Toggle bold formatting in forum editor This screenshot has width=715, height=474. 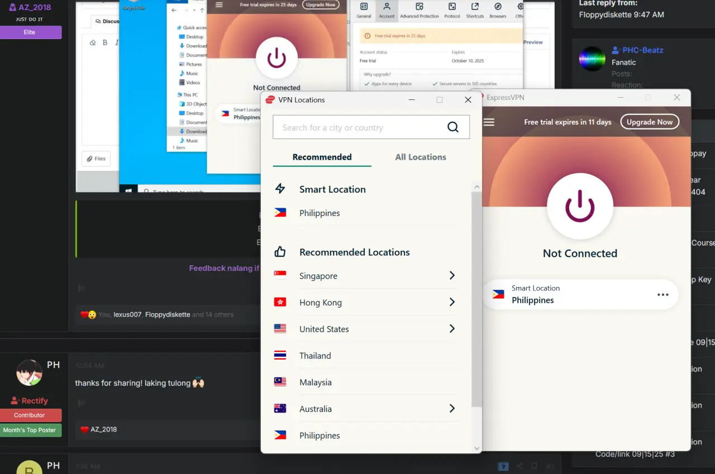click(x=104, y=42)
